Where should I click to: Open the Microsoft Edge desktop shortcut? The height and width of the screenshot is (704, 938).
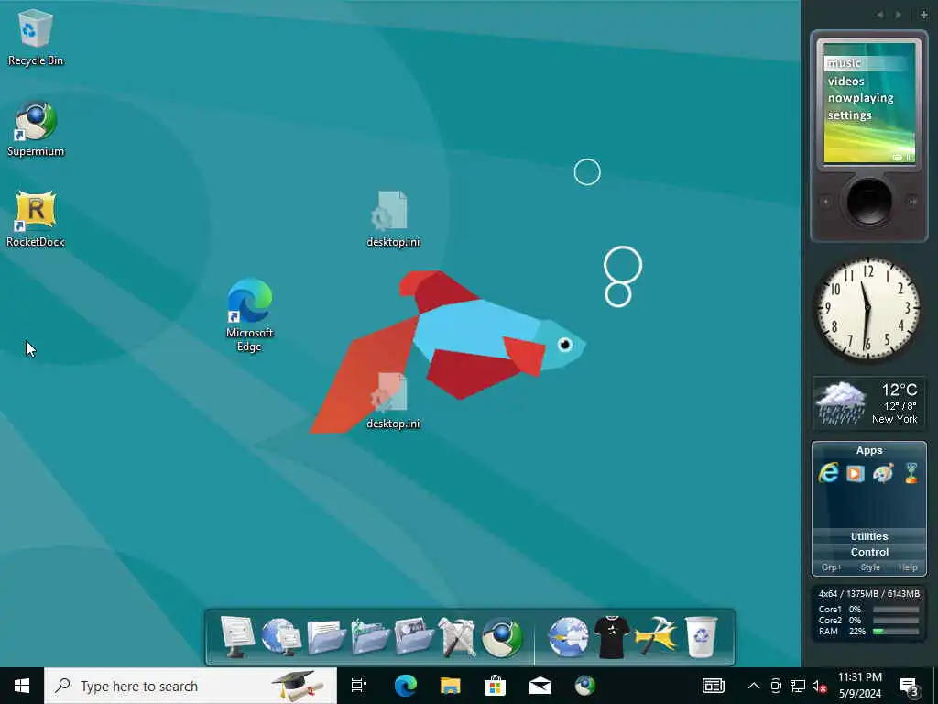point(249,315)
